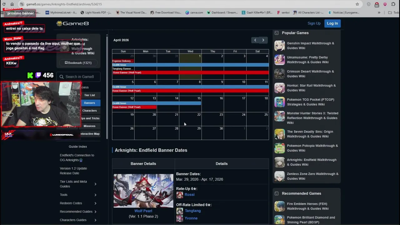The image size is (400, 225).
Task: Open the MyAnimeList bookmark
Action: 61,12
